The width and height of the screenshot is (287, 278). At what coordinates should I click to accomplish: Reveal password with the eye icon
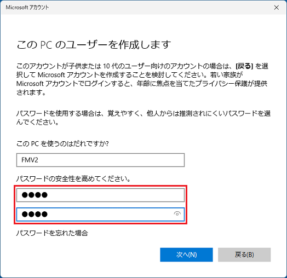coord(177,213)
